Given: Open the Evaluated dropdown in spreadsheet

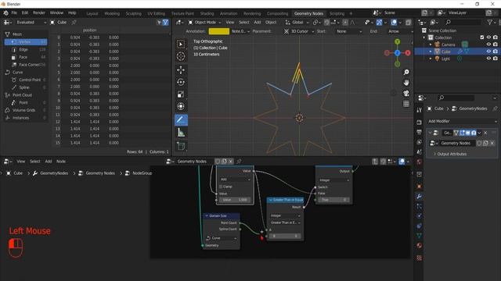Looking at the screenshot, I should coord(31,23).
